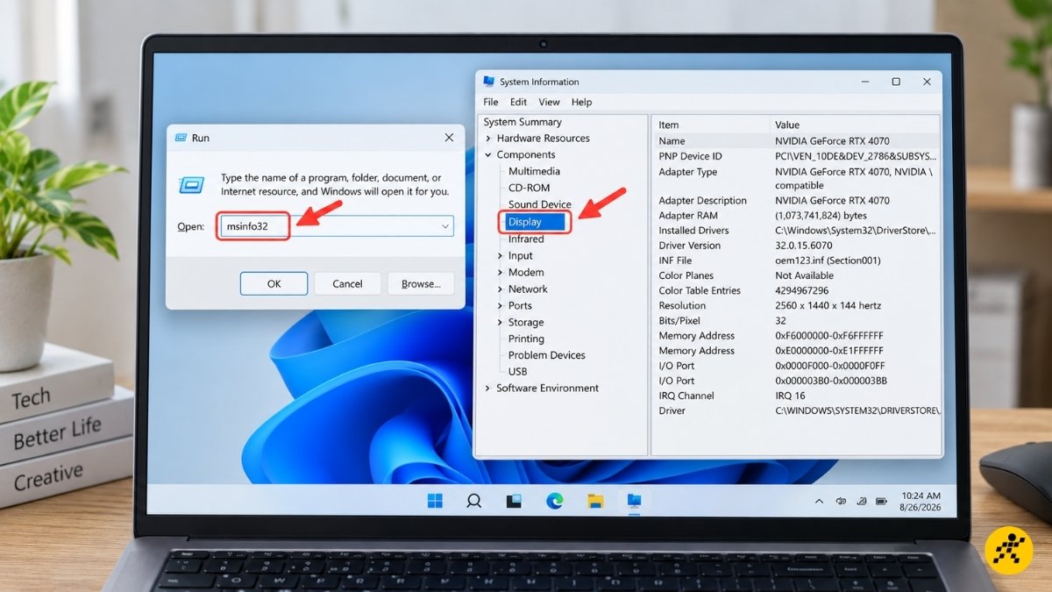Select the Adapter Description row

tap(796, 201)
